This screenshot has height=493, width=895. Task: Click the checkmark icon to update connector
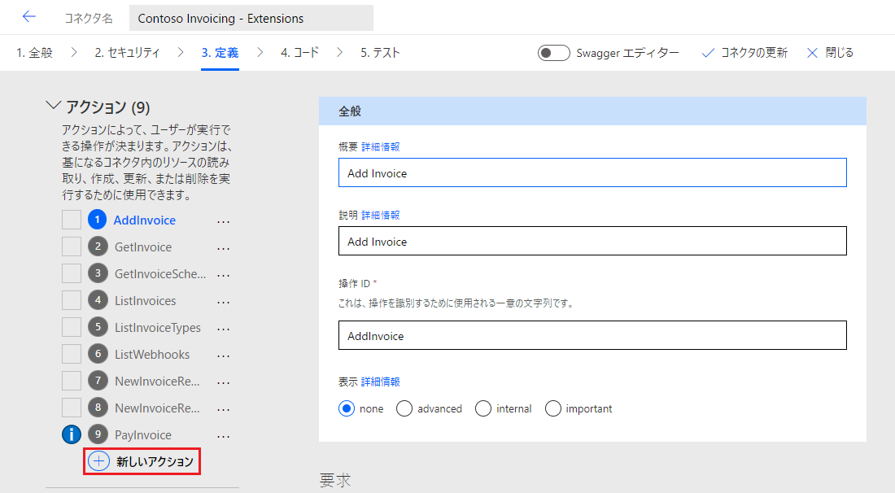pyautogui.click(x=708, y=53)
